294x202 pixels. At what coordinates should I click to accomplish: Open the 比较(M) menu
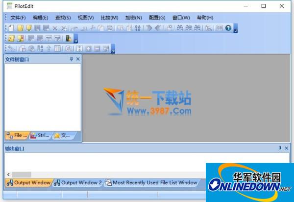click(109, 18)
